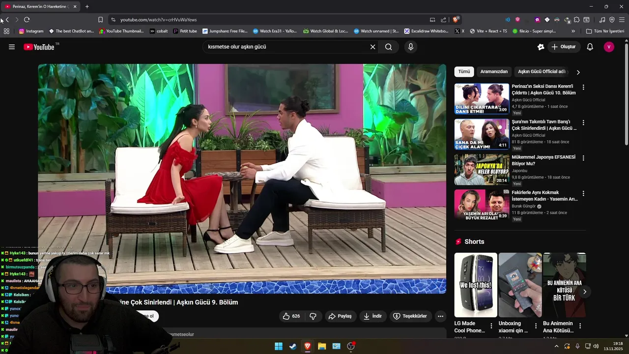
Task: Click the magnifier search button
Action: click(389, 47)
